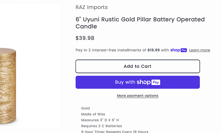Click the 'Measures 3" D X 6" H' line
Image resolution: width=221 pixels, height=133 pixels.
(x=100, y=120)
